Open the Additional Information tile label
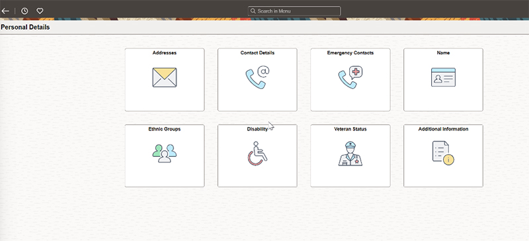 click(443, 129)
